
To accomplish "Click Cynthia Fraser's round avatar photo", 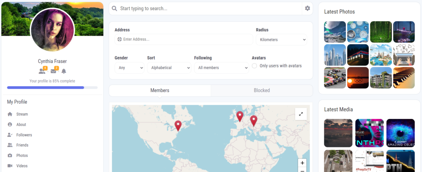I will click(x=52, y=30).
